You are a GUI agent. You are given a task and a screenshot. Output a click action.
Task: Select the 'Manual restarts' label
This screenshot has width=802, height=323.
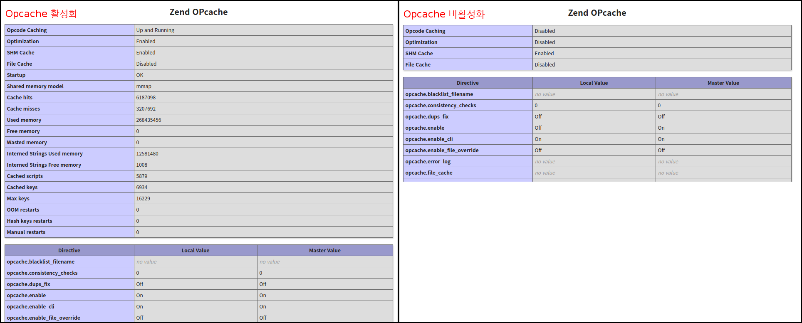pyautogui.click(x=26, y=232)
